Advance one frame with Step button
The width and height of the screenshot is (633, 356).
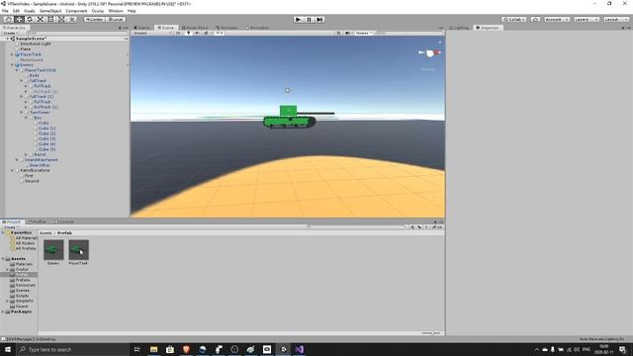[x=319, y=20]
